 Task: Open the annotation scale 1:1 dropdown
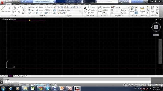[138, 85]
